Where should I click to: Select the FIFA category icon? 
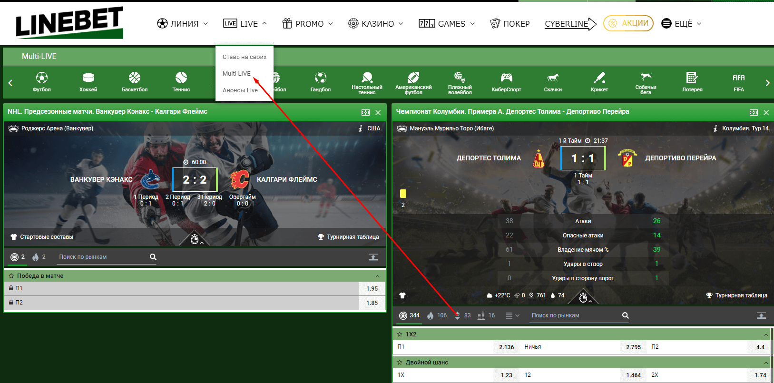739,82
